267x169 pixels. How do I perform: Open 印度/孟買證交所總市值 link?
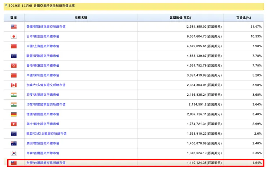click(x=43, y=95)
